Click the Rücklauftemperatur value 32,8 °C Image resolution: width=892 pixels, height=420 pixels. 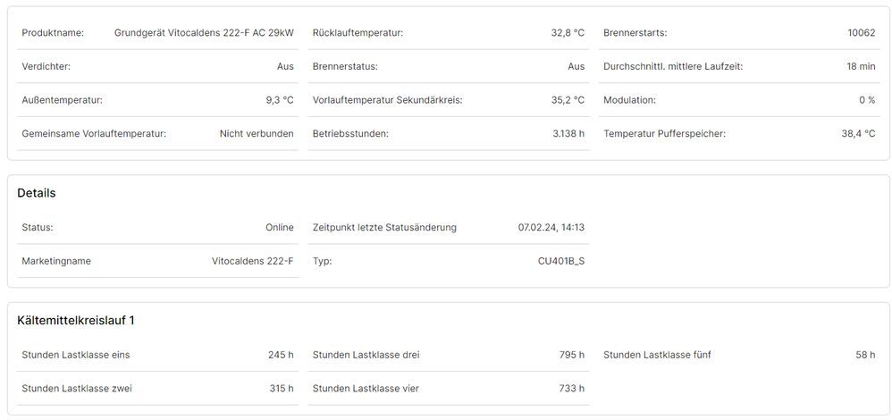point(568,33)
